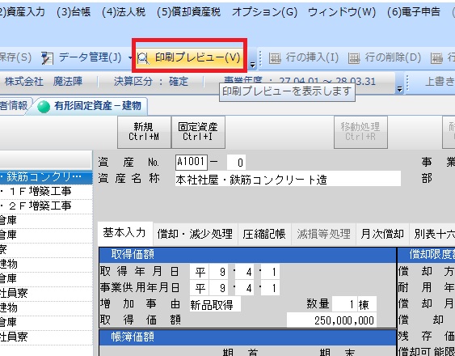Open the (4)法人税 menu
The image size is (455, 356).
124,12
